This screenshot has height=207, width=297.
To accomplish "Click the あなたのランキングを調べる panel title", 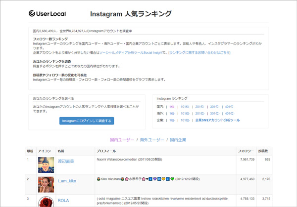I will tap(53, 98).
